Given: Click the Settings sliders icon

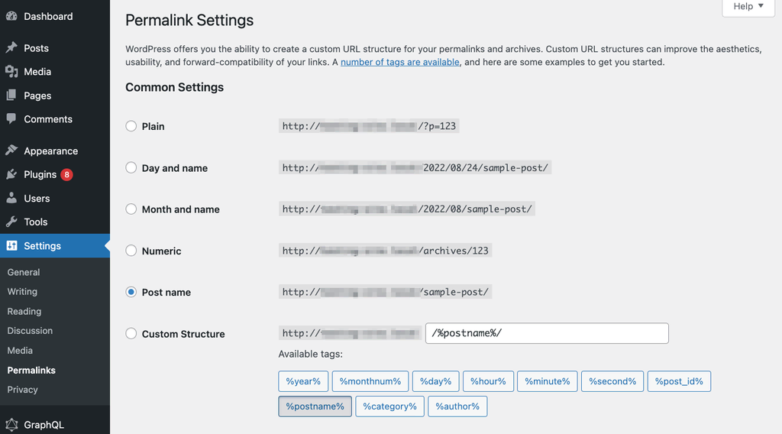Looking at the screenshot, I should coord(11,245).
